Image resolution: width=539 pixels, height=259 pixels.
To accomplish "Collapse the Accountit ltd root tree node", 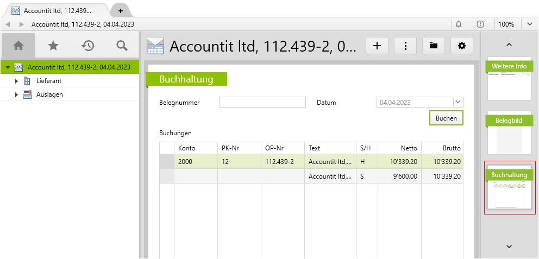I will click(x=8, y=68).
